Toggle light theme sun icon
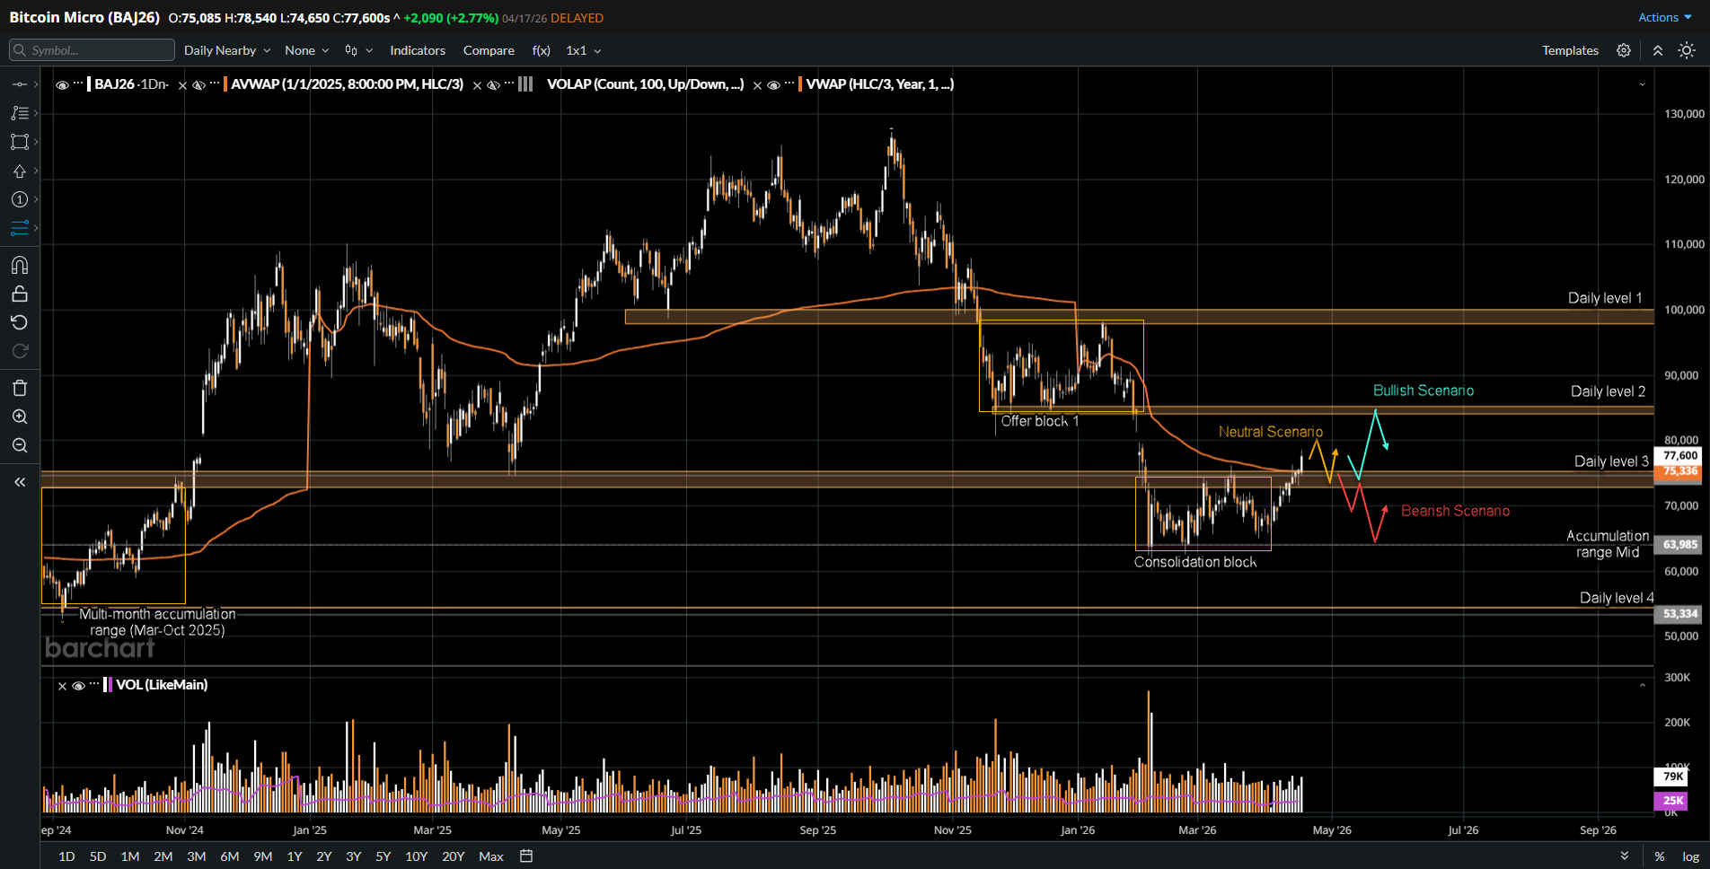The height and width of the screenshot is (869, 1710). coord(1687,50)
